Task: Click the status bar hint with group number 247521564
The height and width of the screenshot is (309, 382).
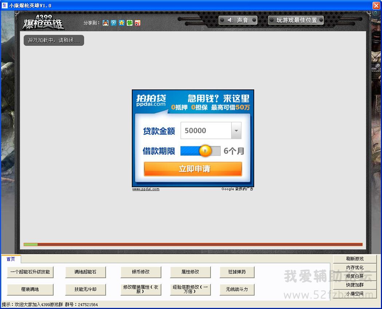Action: (50, 305)
